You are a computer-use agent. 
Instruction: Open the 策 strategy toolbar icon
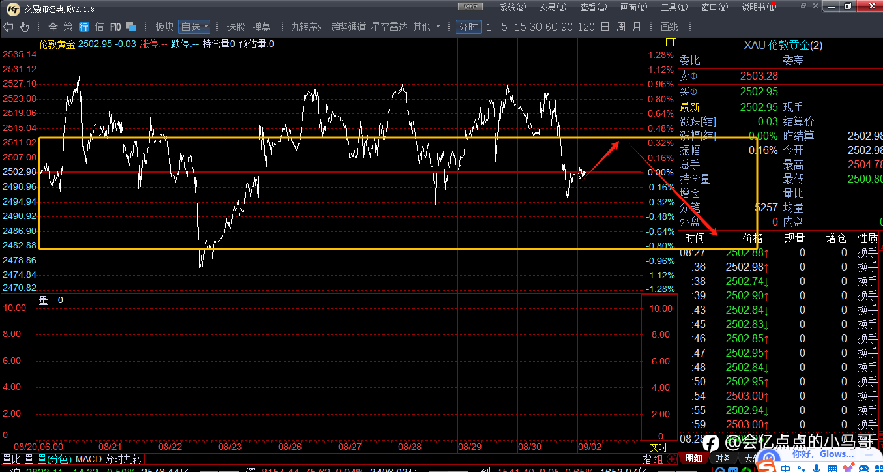click(68, 27)
